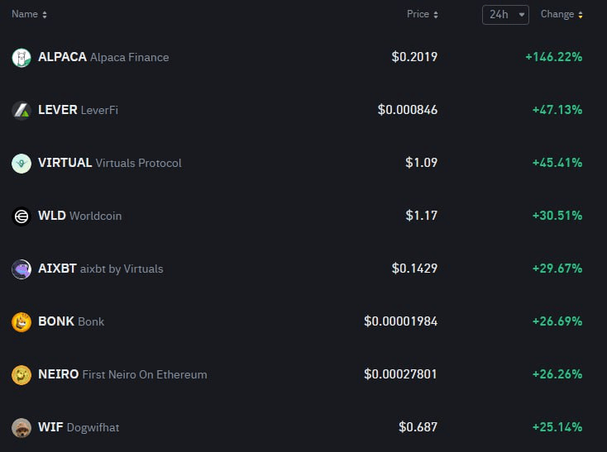Sort the list by Name column
Screen dimensions: 607x452
click(x=29, y=14)
